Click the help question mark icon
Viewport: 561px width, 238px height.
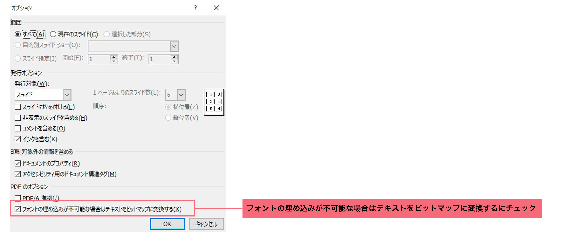[195, 8]
